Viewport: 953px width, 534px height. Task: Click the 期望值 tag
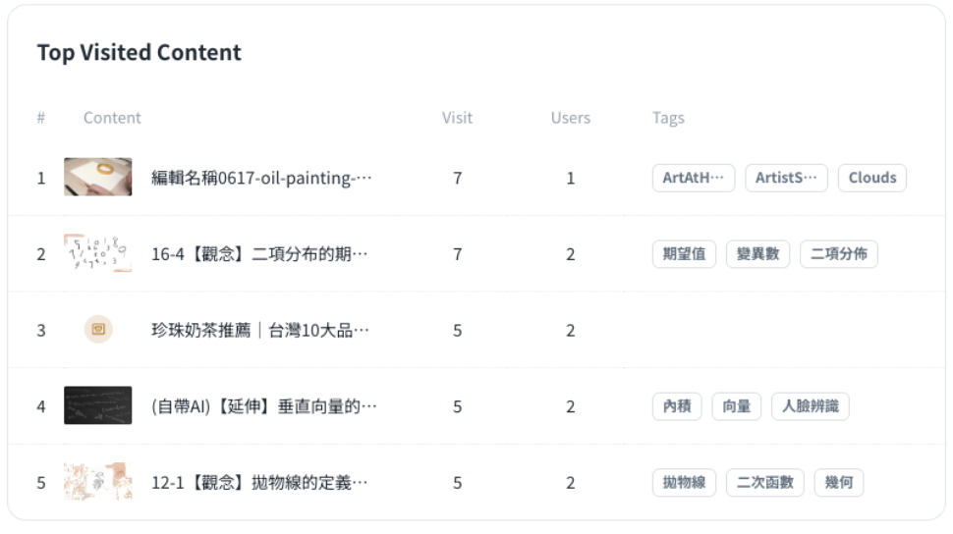click(x=684, y=254)
